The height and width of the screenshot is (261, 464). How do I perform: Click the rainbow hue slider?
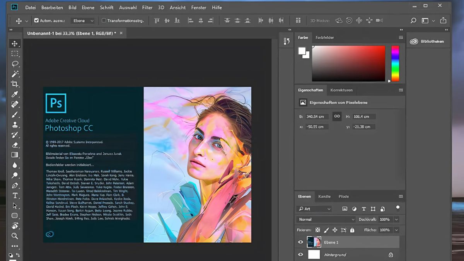tap(395, 63)
